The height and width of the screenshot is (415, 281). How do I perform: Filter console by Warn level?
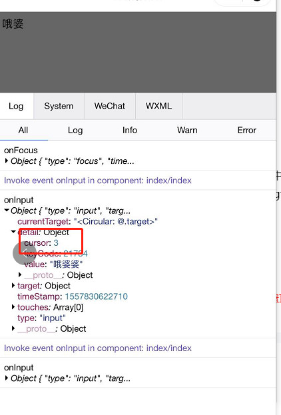pyautogui.click(x=187, y=130)
